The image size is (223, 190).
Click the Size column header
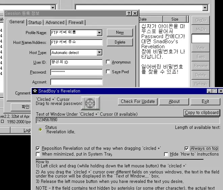point(175,19)
